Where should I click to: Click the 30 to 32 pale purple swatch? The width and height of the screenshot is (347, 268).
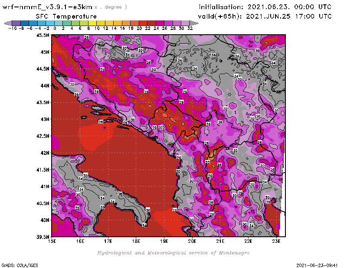185,23
